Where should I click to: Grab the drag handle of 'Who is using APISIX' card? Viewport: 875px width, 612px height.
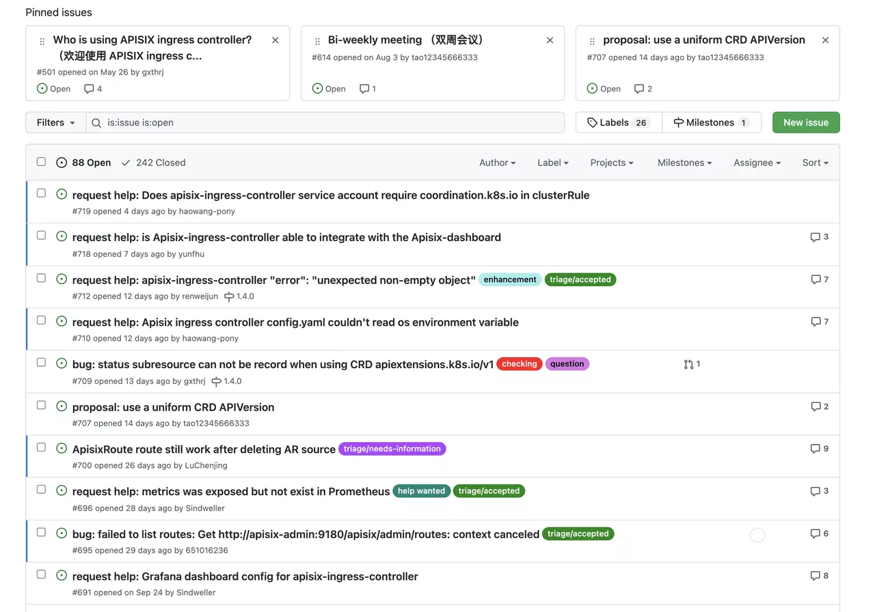[x=42, y=41]
